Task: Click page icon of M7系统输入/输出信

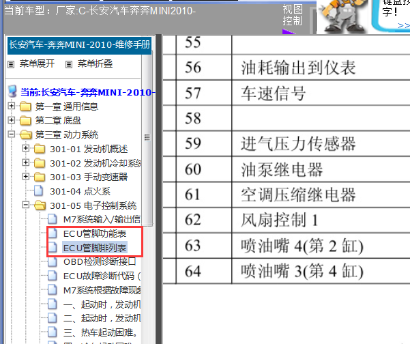Action: click(x=53, y=218)
